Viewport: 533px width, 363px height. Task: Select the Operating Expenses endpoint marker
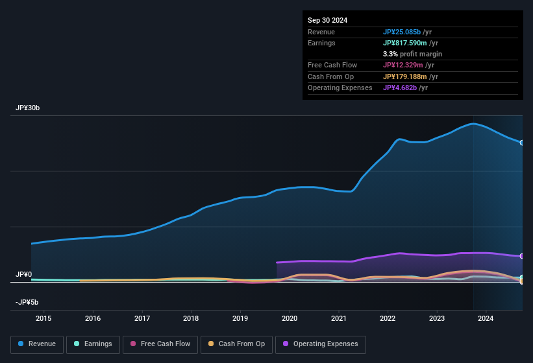coord(522,256)
